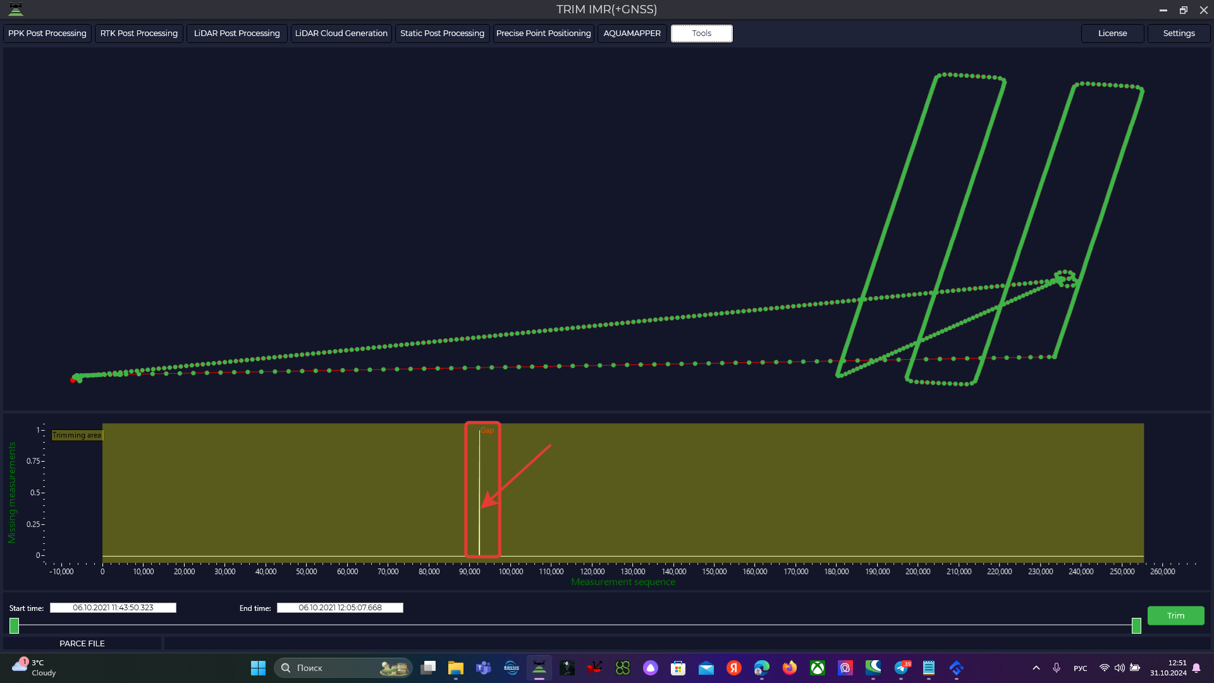Switch to LiDAR Cloud Generation tab
This screenshot has height=683, width=1214.
pyautogui.click(x=341, y=34)
